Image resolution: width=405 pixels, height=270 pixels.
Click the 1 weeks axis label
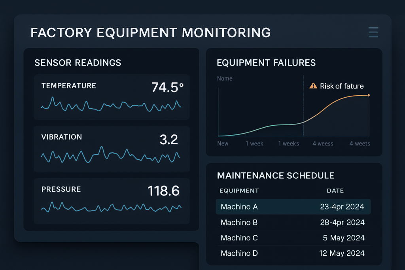point(288,143)
